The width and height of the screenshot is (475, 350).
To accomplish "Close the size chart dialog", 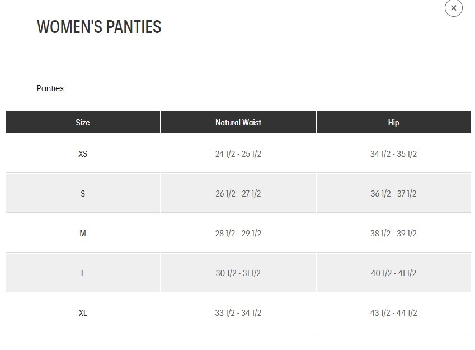I will coord(453,8).
